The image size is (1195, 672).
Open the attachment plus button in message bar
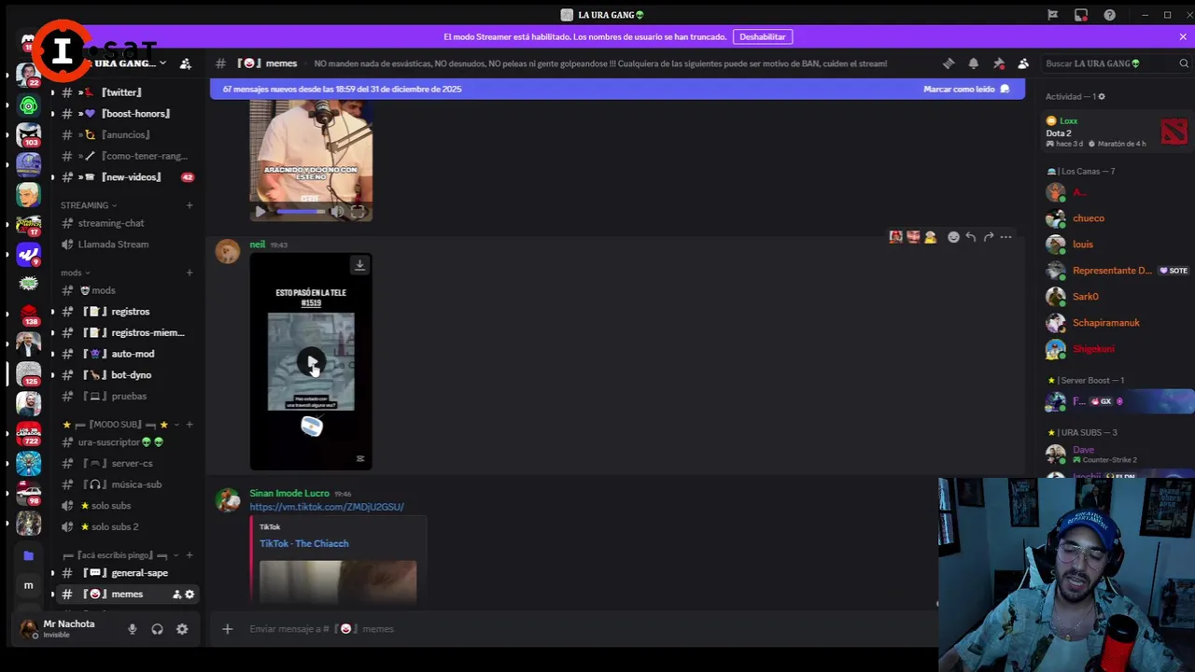227,629
